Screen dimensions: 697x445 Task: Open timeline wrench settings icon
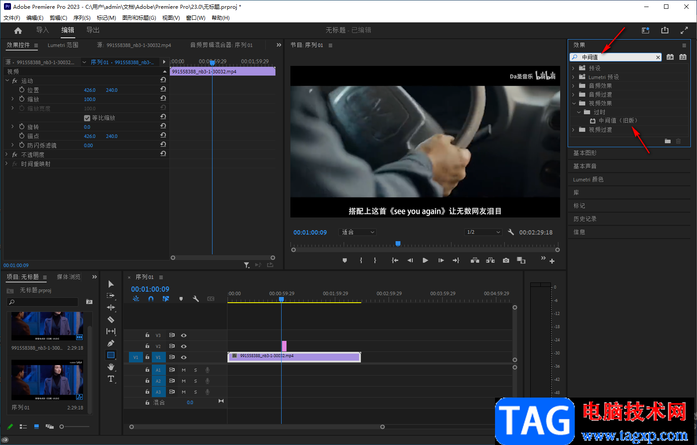[x=196, y=299]
